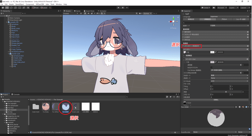Viewport: 252px width, 136px height.
Task: Click gear icon on メインカラー2nd row
Action: pyautogui.click(x=247, y=59)
